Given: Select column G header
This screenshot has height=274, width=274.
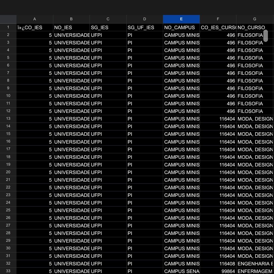Looking at the screenshot, I should (255, 19).
